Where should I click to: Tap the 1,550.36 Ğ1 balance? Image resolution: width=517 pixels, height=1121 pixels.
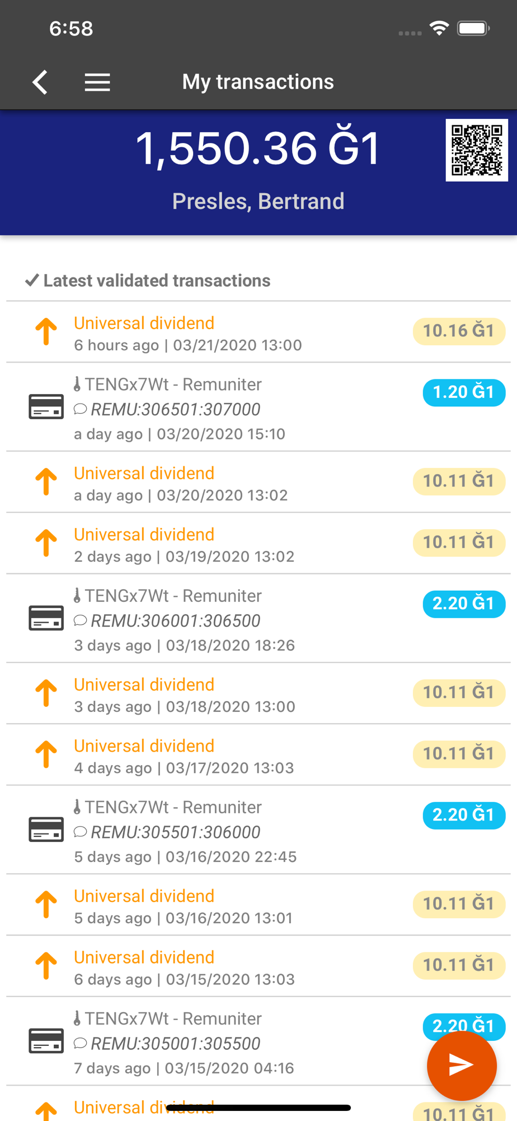coord(258,149)
